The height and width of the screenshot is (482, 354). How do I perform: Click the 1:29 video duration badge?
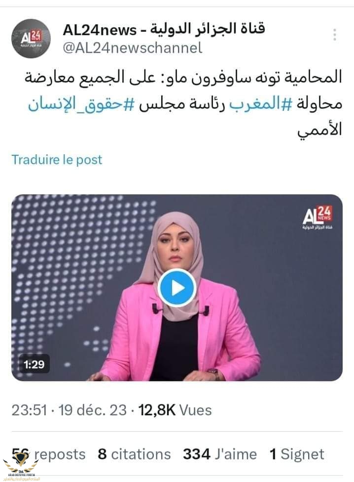34,364
